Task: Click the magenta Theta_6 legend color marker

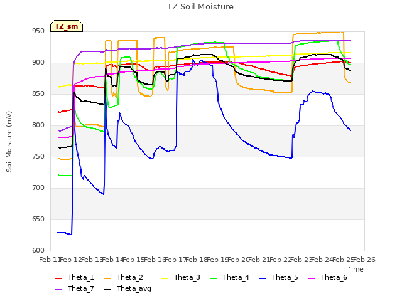Action: point(312,278)
